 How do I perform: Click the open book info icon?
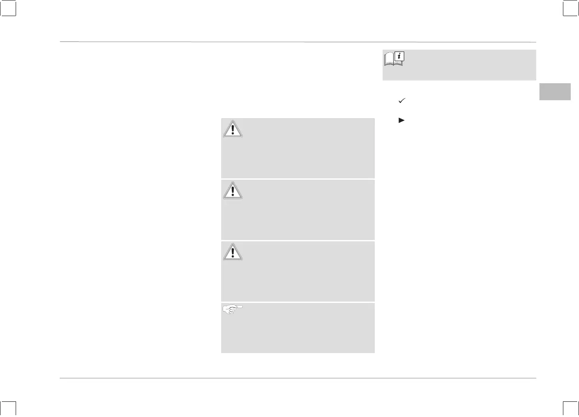point(394,59)
